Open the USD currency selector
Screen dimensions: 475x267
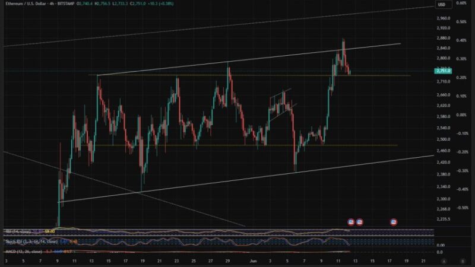point(444,5)
